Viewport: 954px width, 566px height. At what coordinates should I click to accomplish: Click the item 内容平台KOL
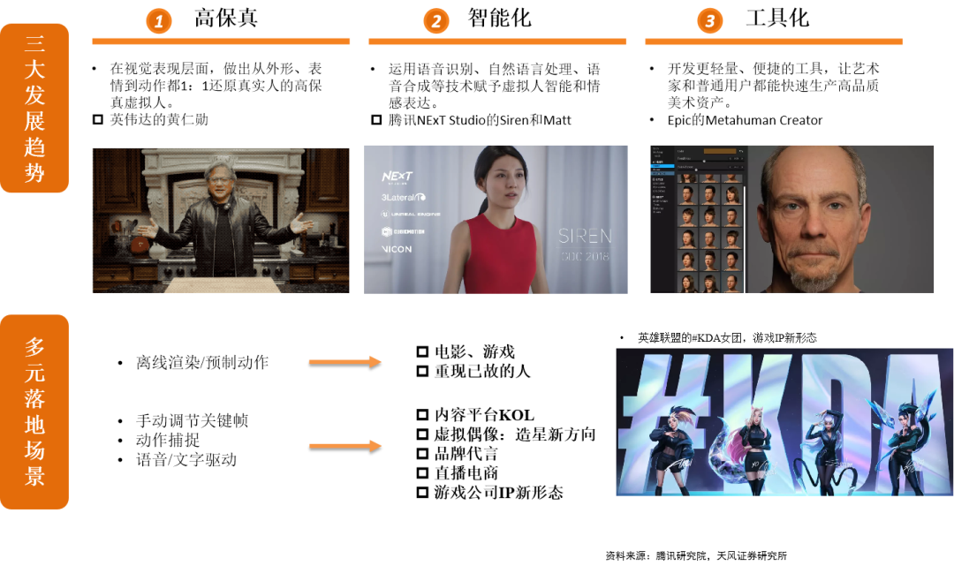484,415
